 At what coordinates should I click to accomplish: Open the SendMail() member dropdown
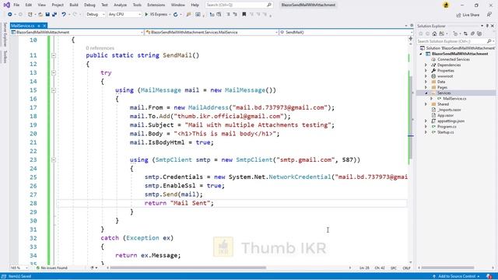(345, 33)
